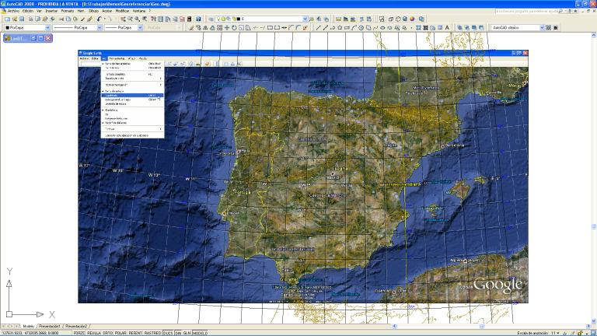The image size is (597, 336).
Task: Toggle FORZC snap mode in status bar
Action: (x=79, y=333)
